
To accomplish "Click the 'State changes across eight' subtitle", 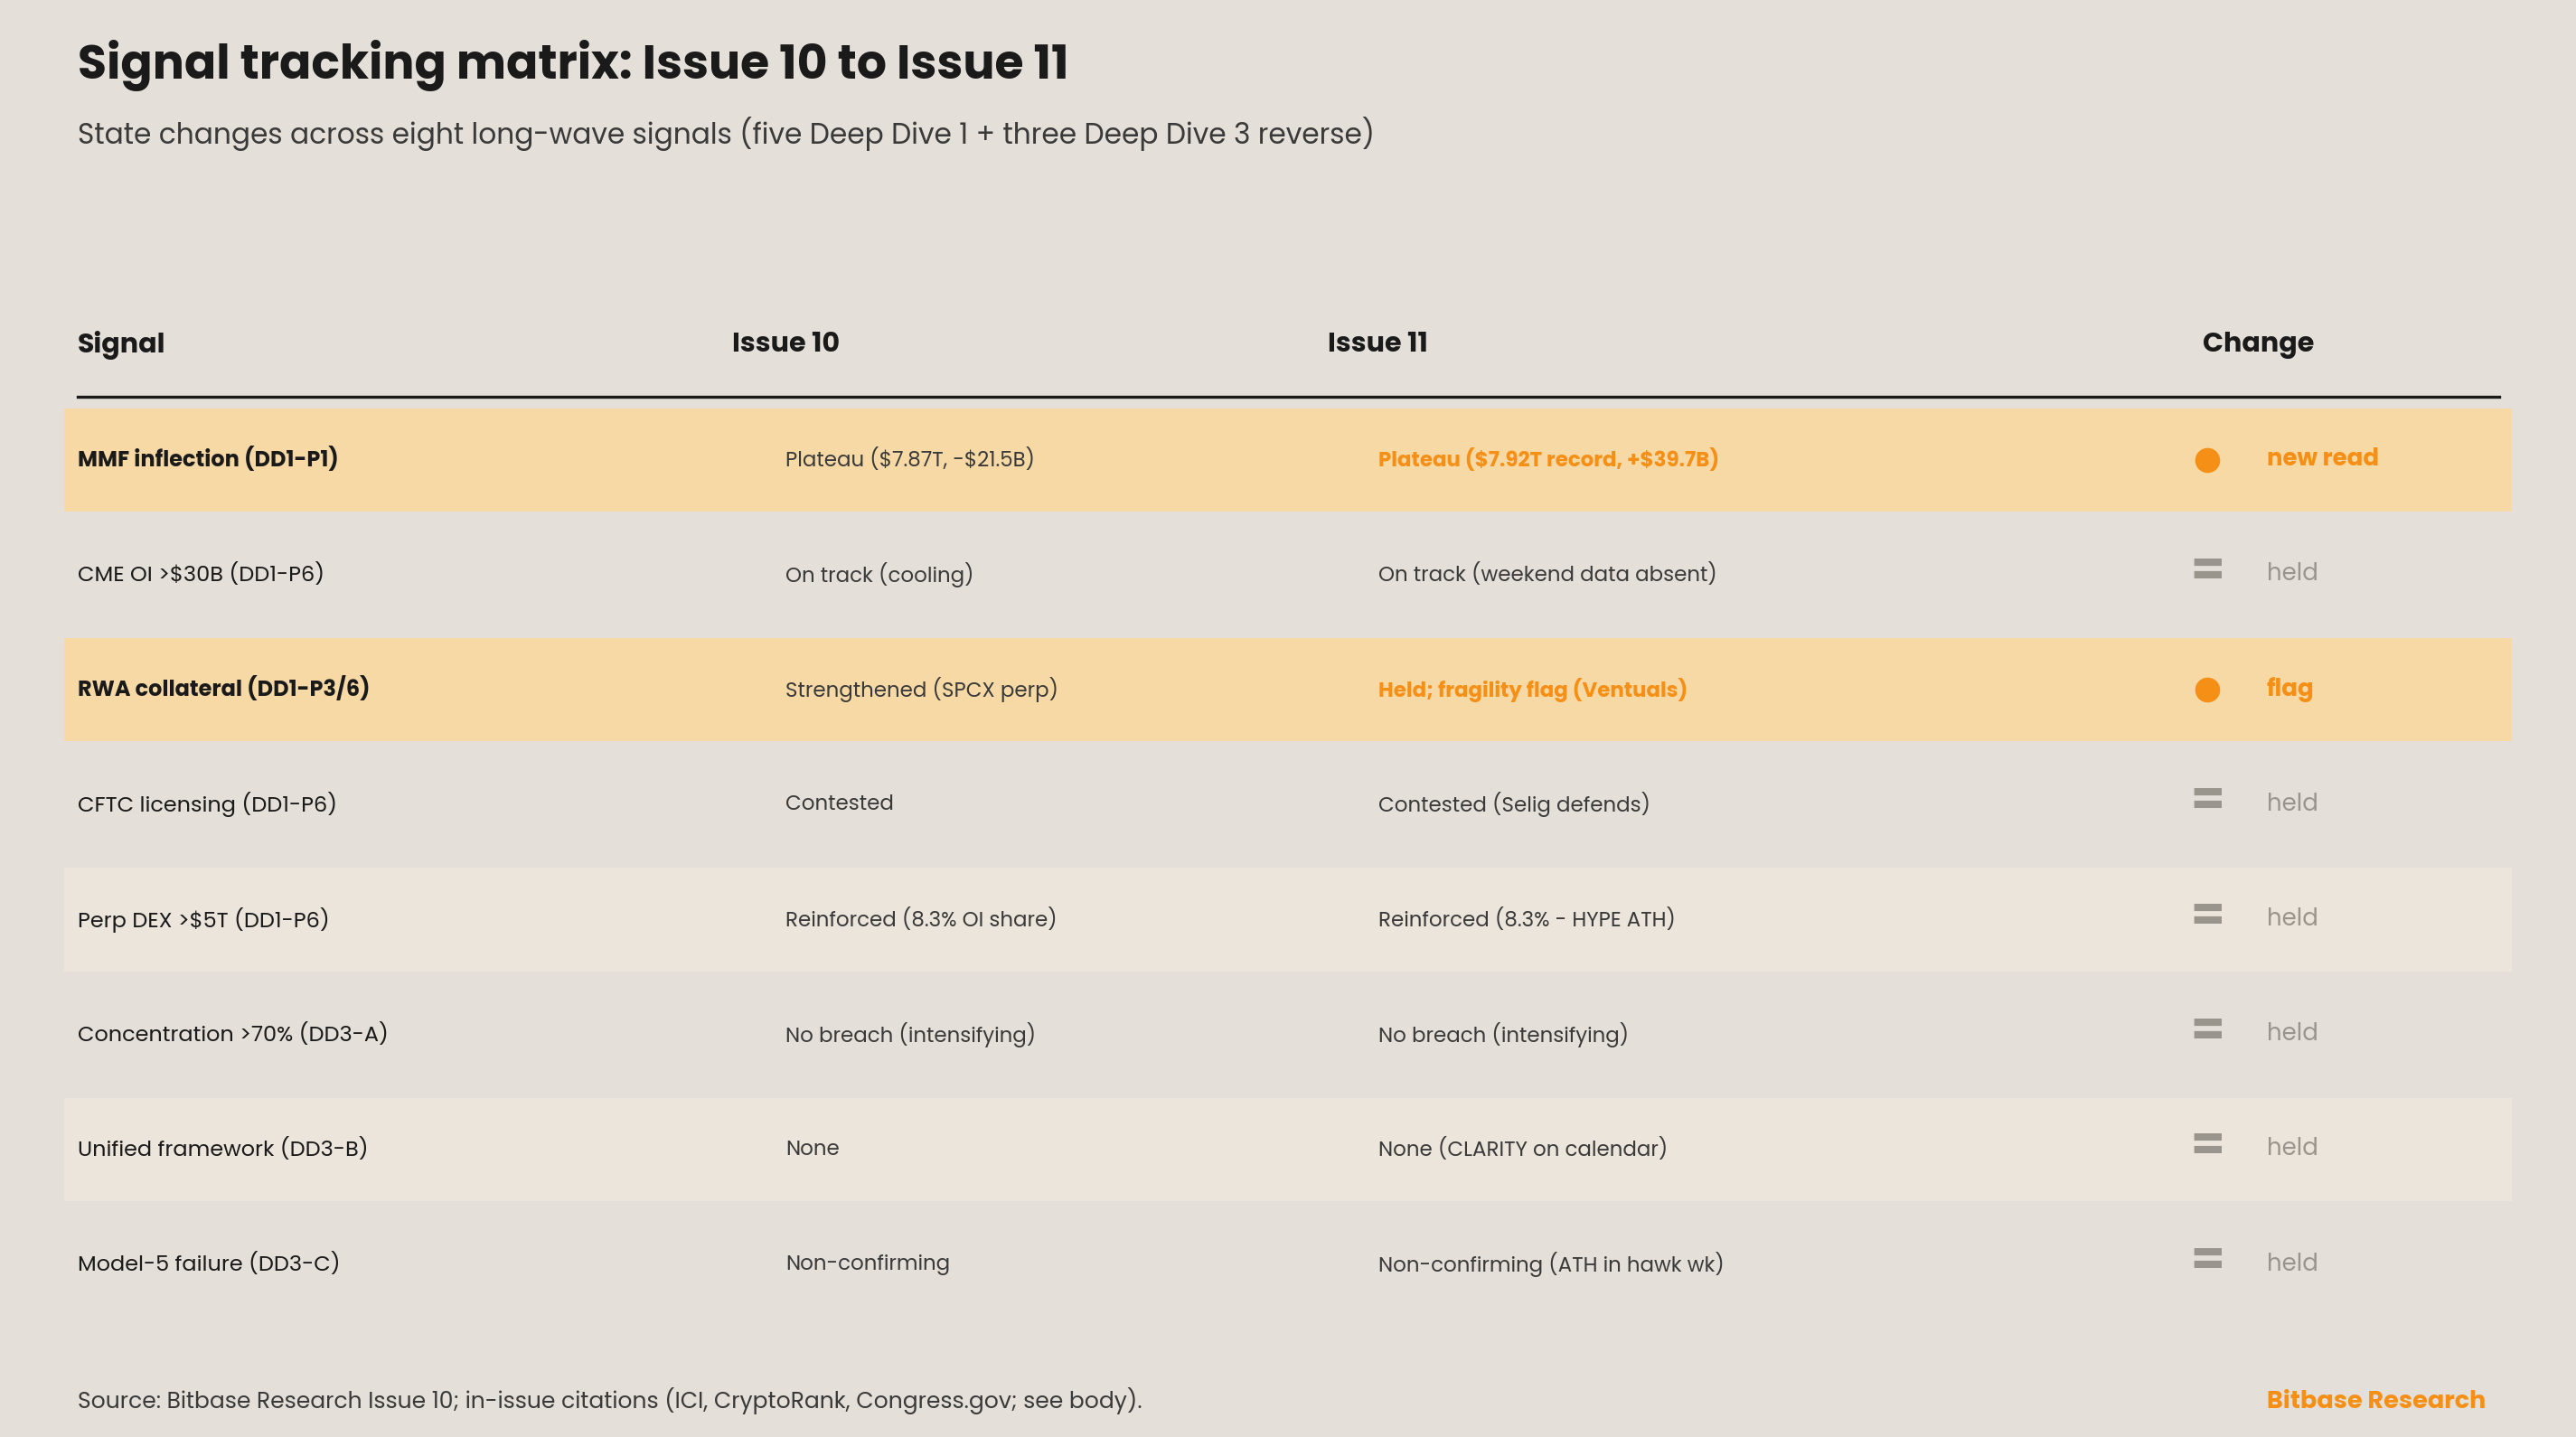I will point(725,134).
